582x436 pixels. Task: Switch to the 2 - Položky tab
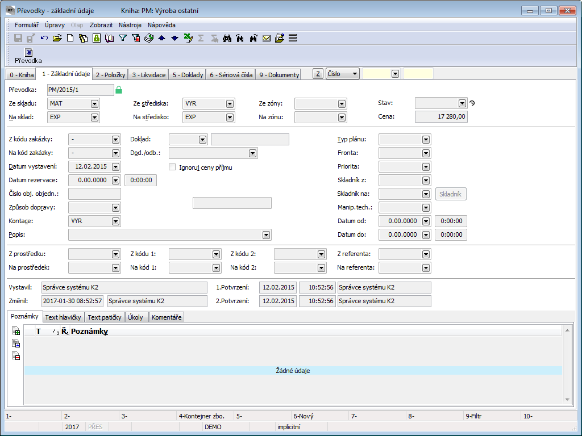coord(110,75)
